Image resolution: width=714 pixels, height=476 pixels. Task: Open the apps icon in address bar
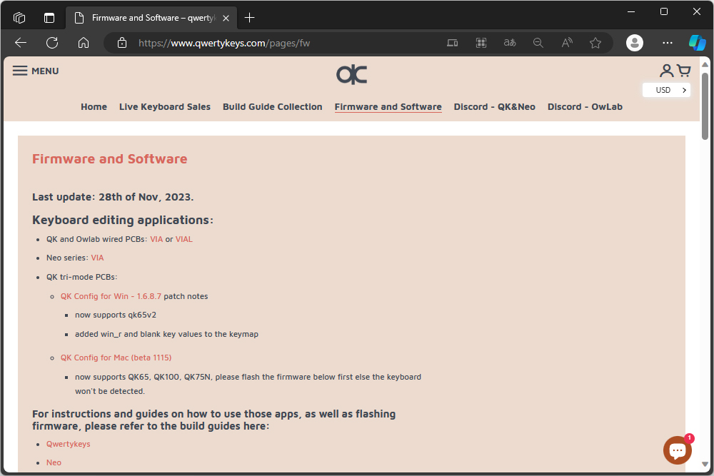pos(481,43)
